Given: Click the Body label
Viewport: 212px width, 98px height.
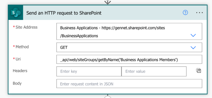Looking at the screenshot, I should click(x=17, y=83).
